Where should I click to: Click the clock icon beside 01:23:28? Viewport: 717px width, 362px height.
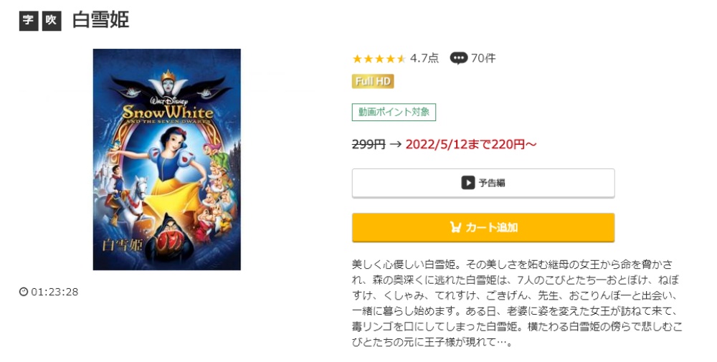24,292
